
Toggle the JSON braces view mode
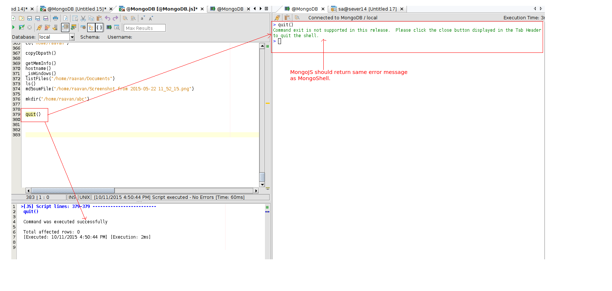99,27
